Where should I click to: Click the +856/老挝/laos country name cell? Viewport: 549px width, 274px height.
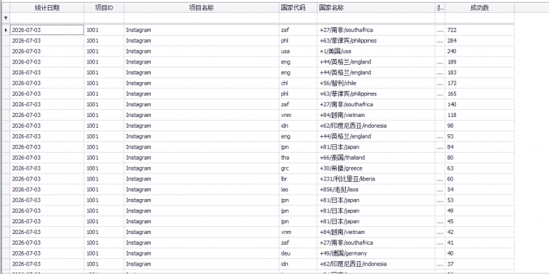pos(376,189)
